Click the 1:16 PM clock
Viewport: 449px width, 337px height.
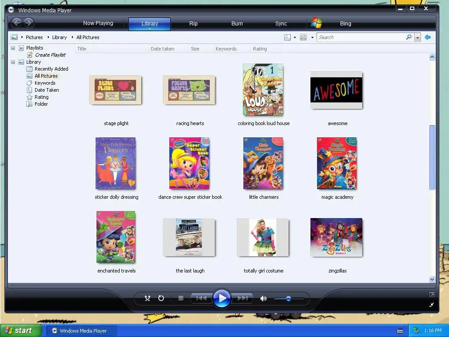click(x=433, y=331)
